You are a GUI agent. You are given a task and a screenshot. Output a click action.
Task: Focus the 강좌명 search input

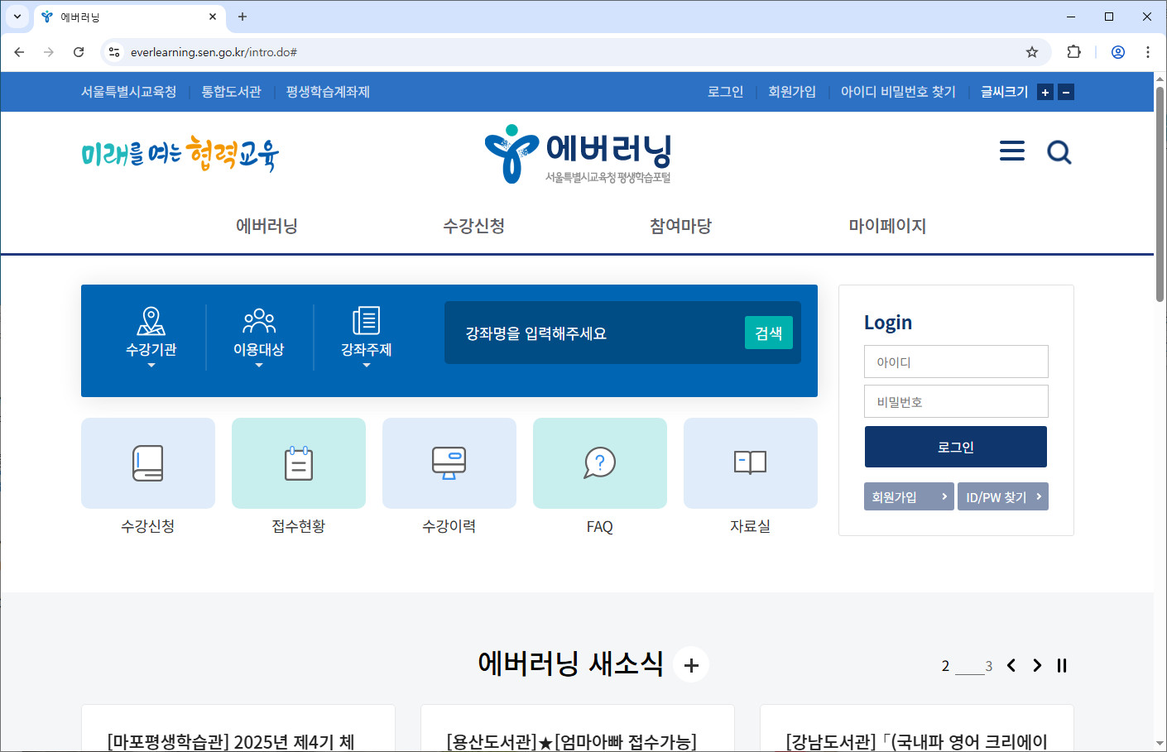point(594,333)
